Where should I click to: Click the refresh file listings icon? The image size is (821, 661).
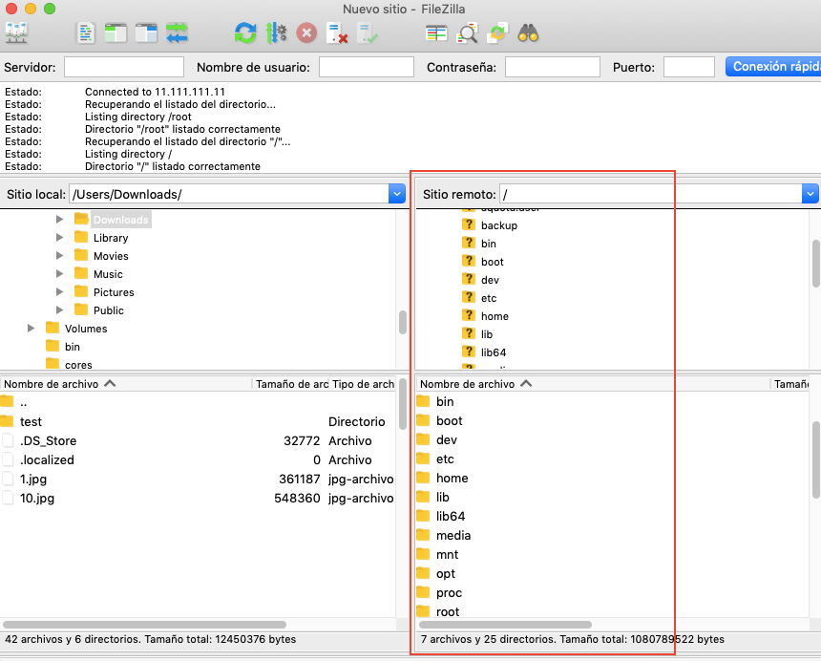(x=245, y=33)
